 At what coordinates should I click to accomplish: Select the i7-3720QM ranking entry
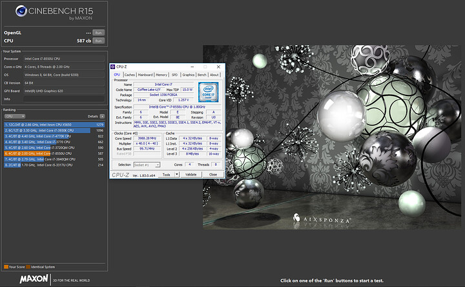pyautogui.click(x=54, y=148)
